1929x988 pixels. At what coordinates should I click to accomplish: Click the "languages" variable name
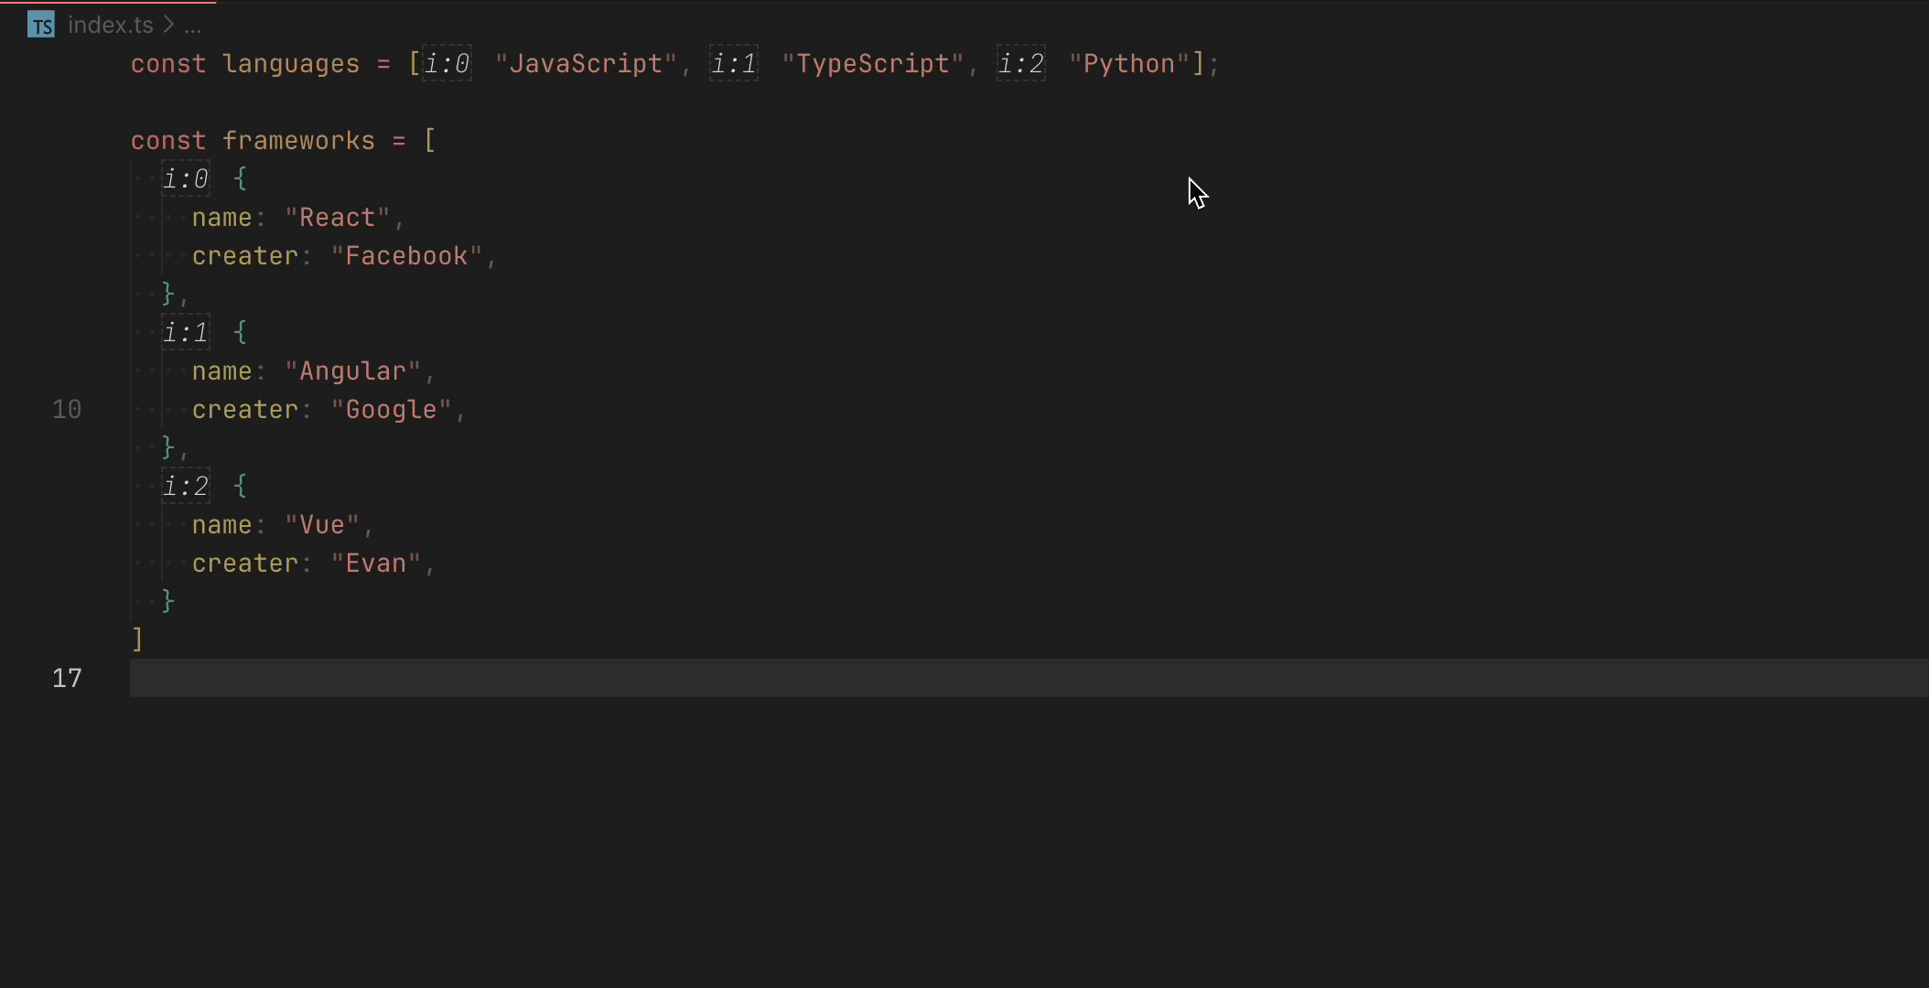pyautogui.click(x=291, y=63)
